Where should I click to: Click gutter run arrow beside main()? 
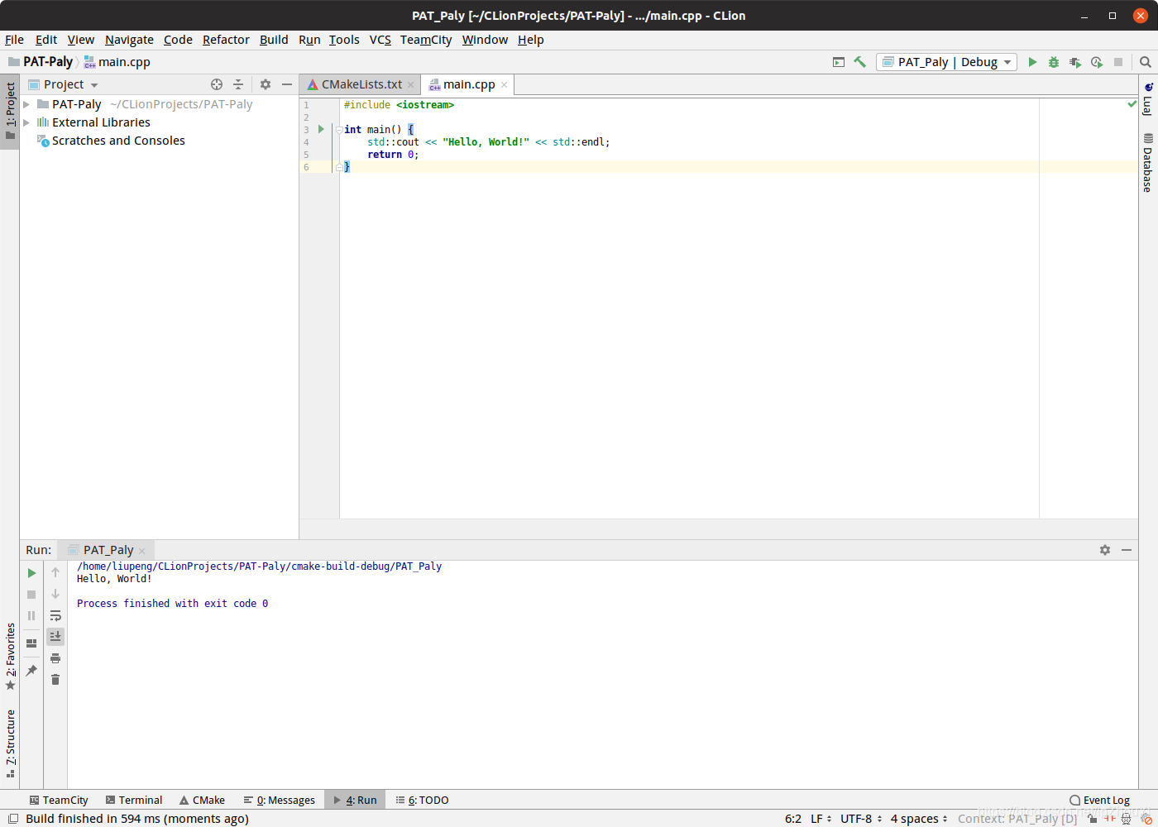point(321,129)
